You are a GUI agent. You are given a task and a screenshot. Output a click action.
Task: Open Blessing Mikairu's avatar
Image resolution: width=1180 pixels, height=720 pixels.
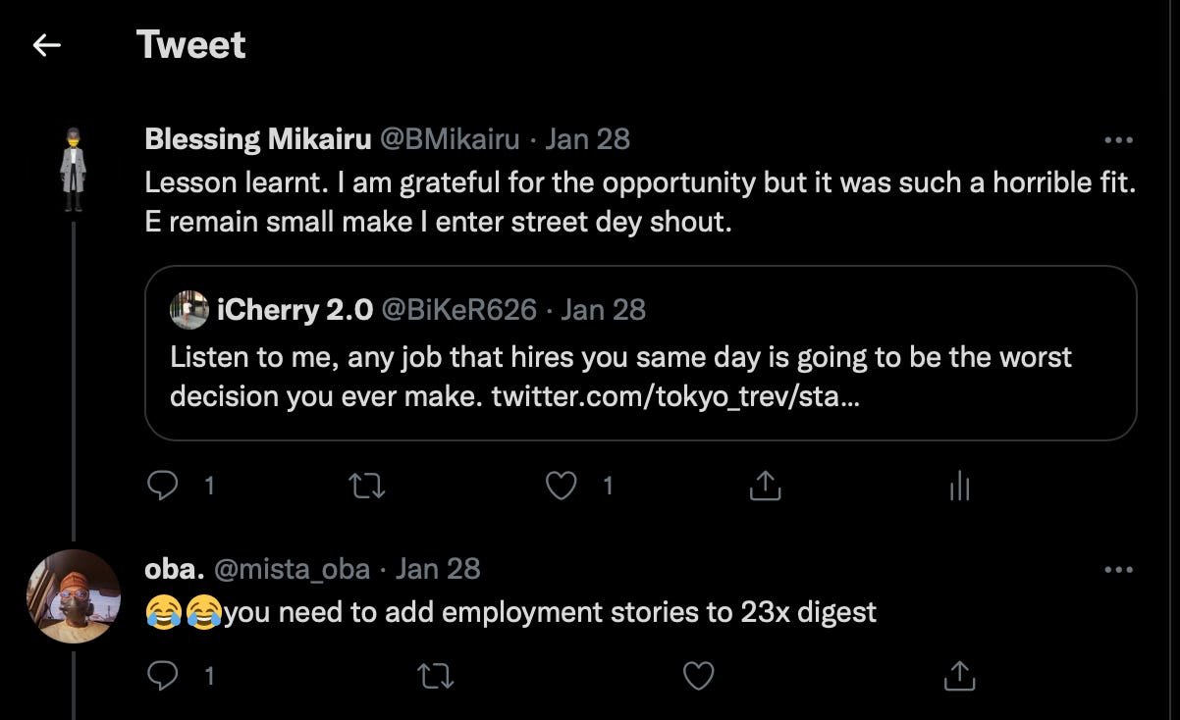pyautogui.click(x=74, y=171)
